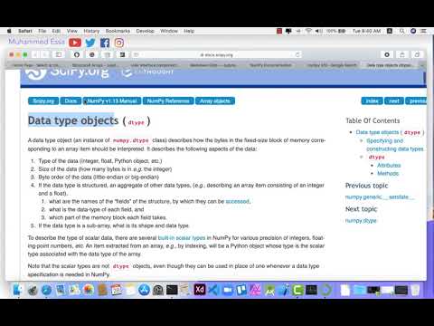Click the battery status indicator
Viewport: 434px width, 326px height.
(x=335, y=31)
